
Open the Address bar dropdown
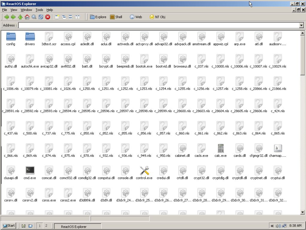pyautogui.click(x=302, y=25)
